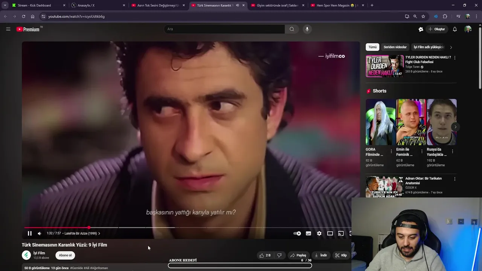
Task: Subscribe using the Abone ol button
Action: pyautogui.click(x=65, y=255)
